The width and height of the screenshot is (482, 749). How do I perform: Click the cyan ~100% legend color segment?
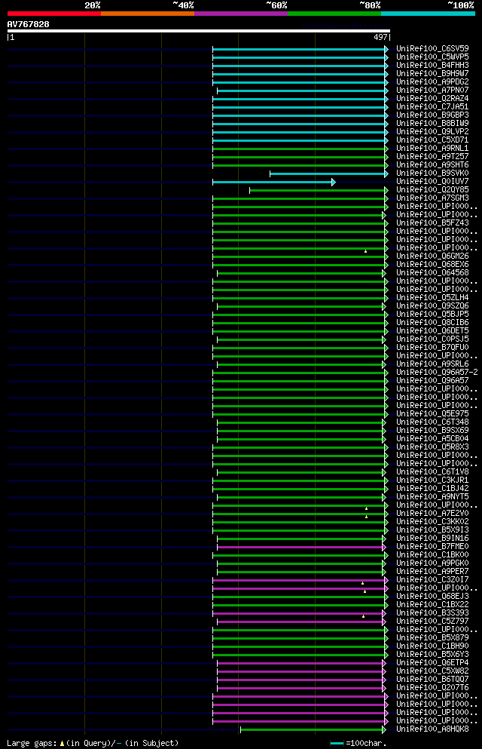(428, 14)
